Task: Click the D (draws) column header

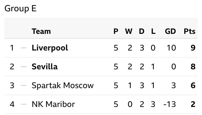Action: click(x=141, y=31)
